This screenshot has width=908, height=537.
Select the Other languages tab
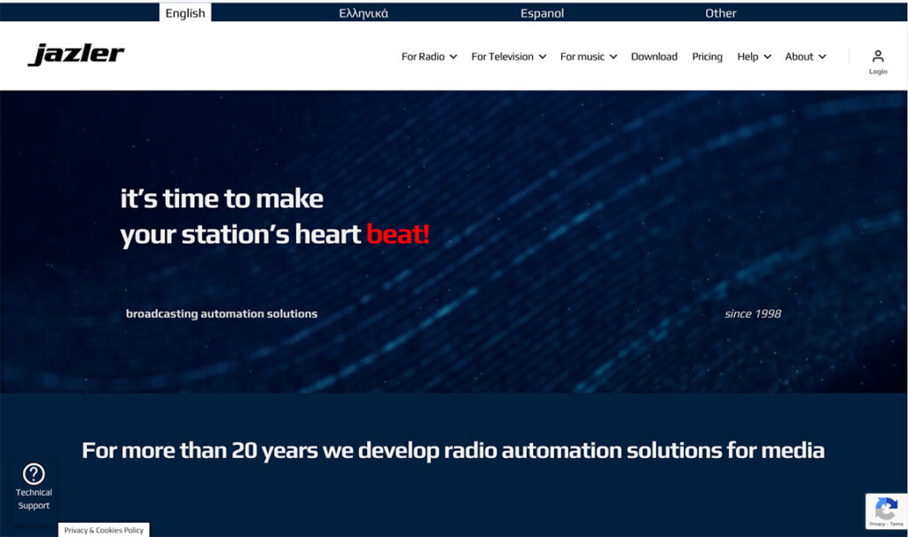tap(720, 13)
